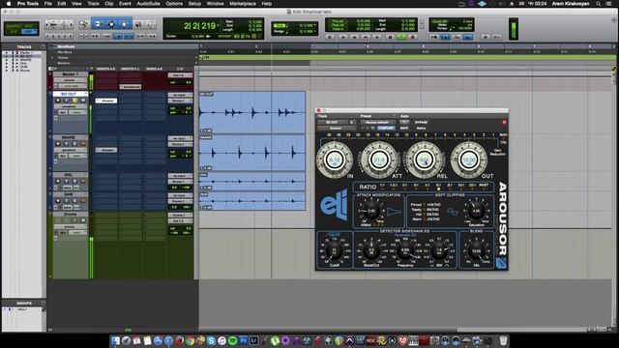Open Lightroom from the dock
Image resolution: width=619 pixels, height=348 pixels.
(253, 340)
